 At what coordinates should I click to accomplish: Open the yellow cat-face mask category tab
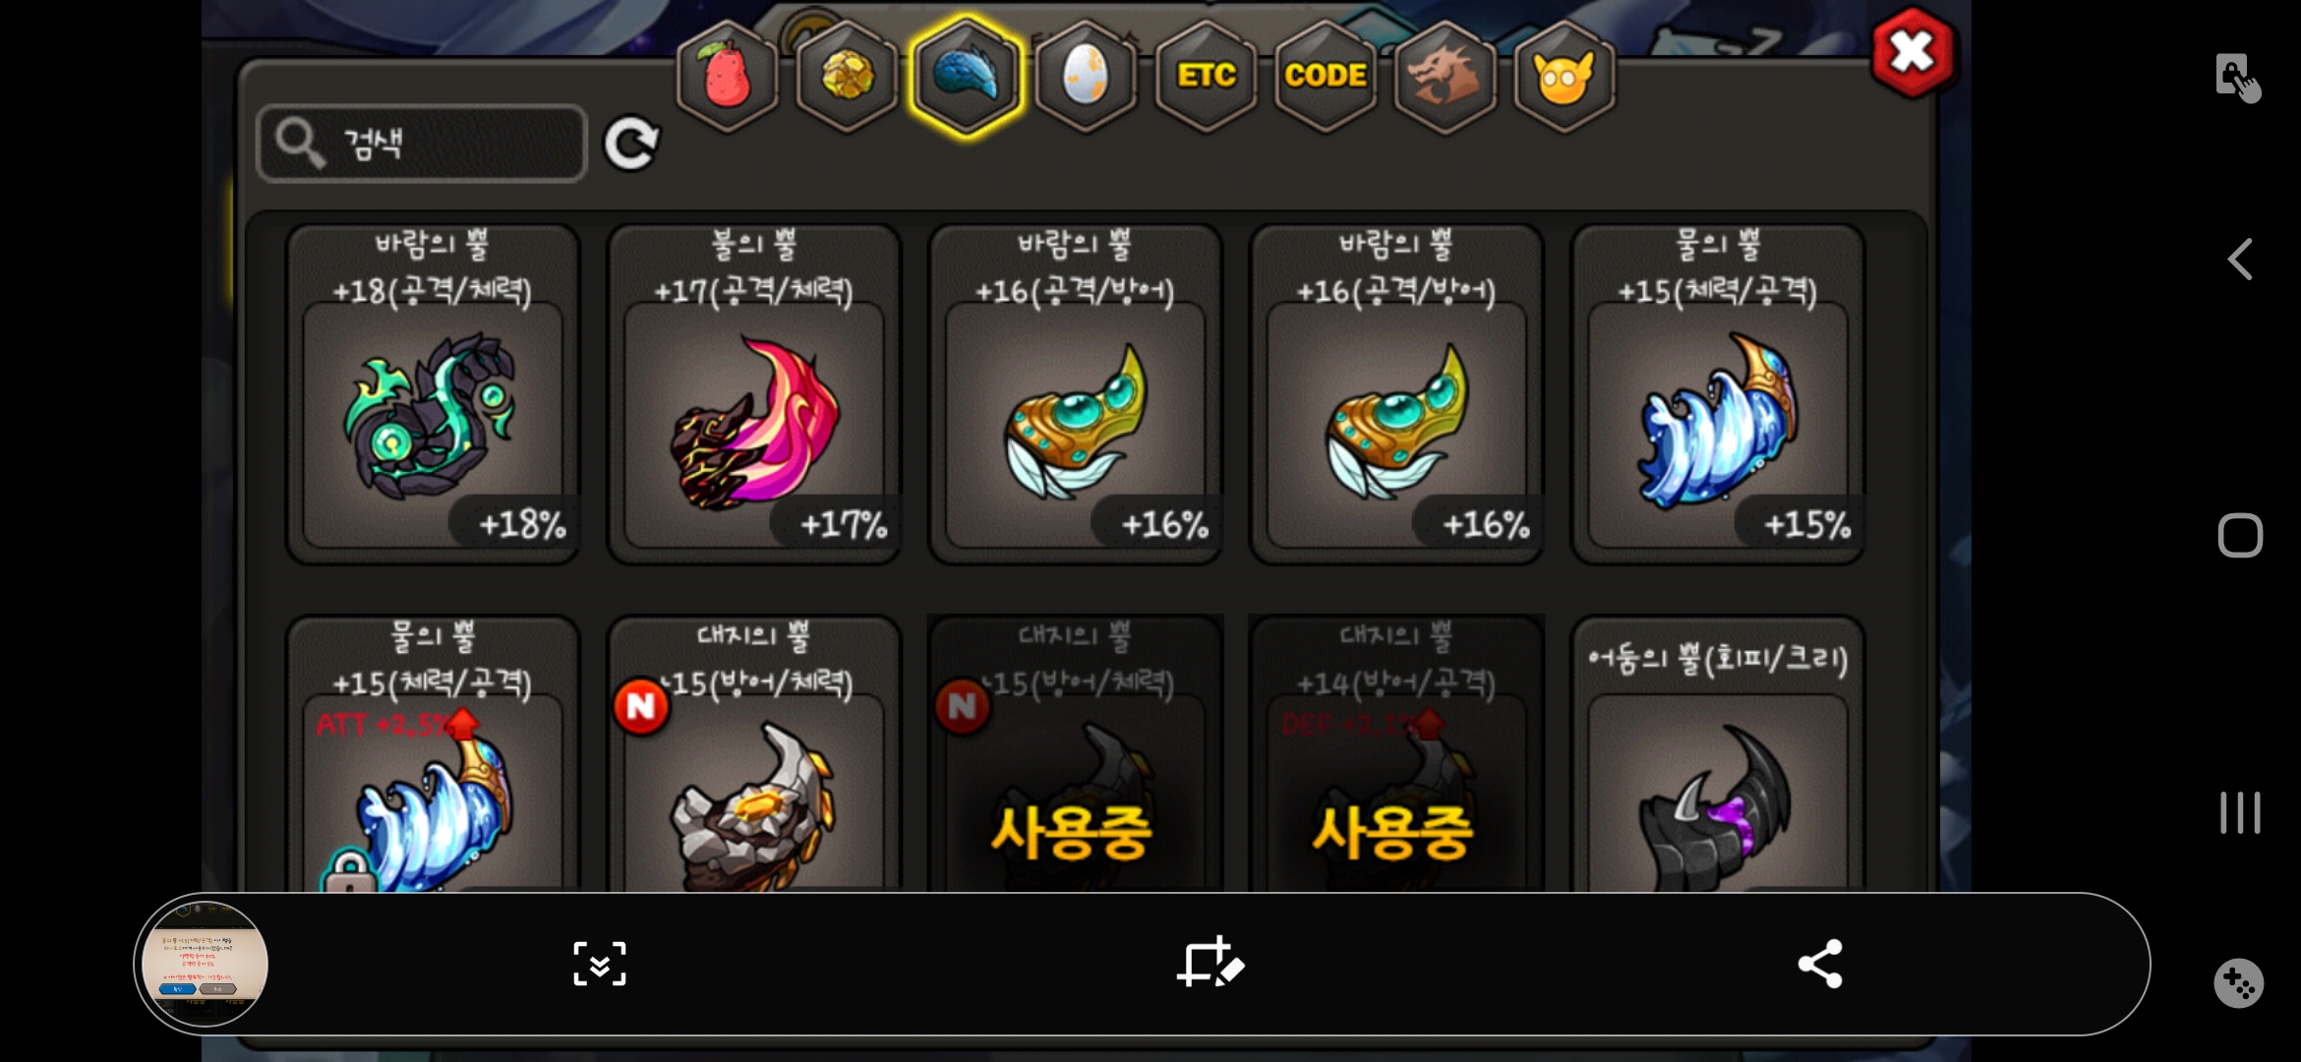click(x=1564, y=76)
